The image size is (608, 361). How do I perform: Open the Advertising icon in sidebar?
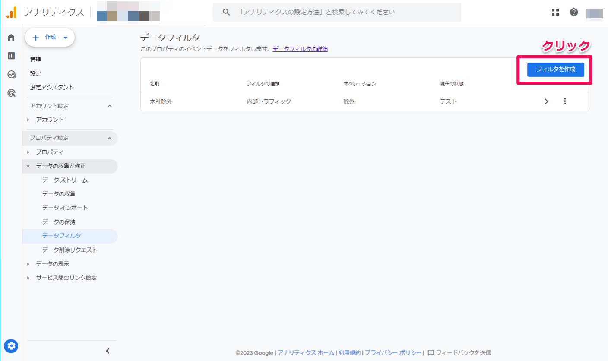[x=11, y=93]
